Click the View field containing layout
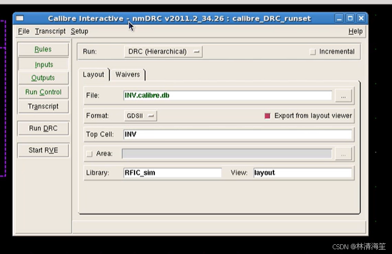This screenshot has width=392, height=254. point(302,173)
